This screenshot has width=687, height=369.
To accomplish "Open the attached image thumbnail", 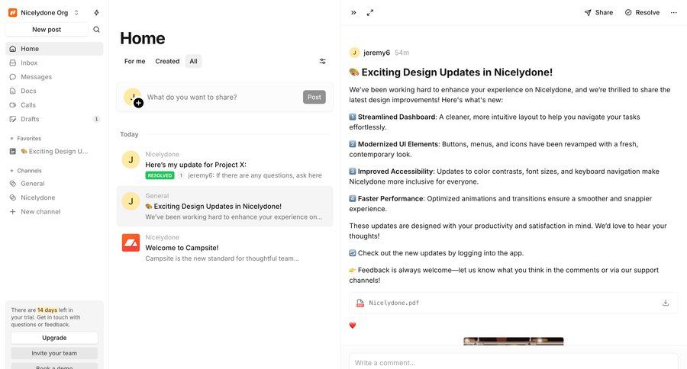I will coord(514,341).
